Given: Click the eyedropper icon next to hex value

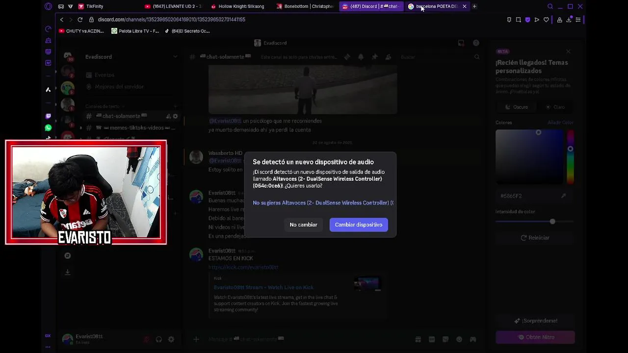Looking at the screenshot, I should click(x=563, y=196).
